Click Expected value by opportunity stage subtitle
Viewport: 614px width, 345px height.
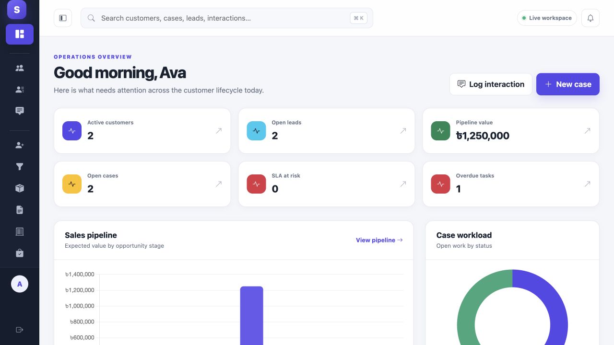(114, 246)
